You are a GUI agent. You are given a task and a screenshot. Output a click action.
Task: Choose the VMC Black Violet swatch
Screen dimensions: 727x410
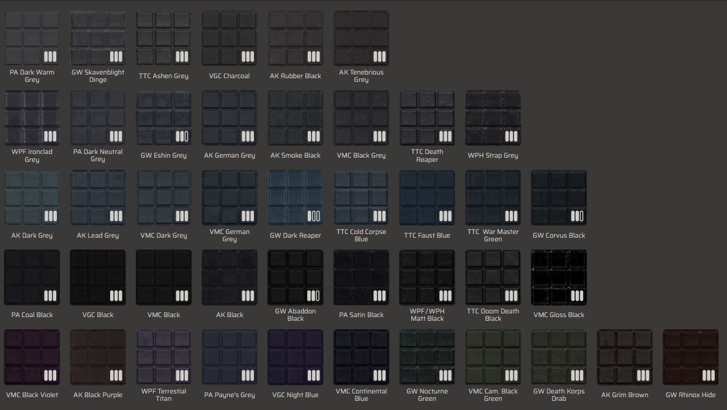(x=32, y=357)
